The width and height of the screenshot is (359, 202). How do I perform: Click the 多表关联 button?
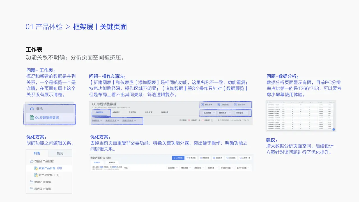pyautogui.click(x=191, y=158)
